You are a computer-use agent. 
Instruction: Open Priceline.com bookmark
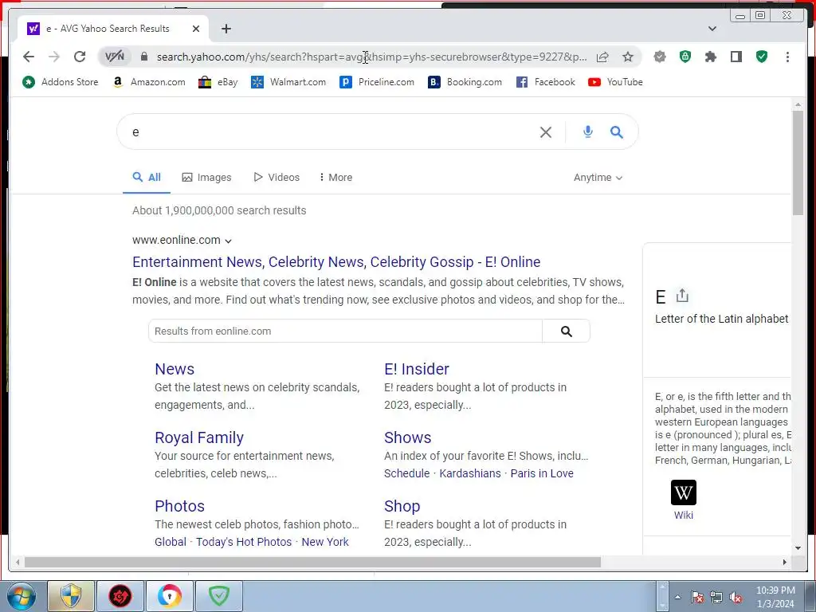pyautogui.click(x=377, y=82)
